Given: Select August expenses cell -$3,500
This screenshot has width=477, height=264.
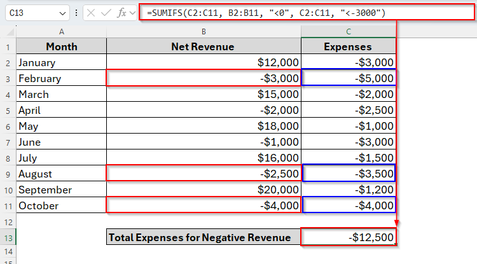Looking at the screenshot, I should [349, 174].
